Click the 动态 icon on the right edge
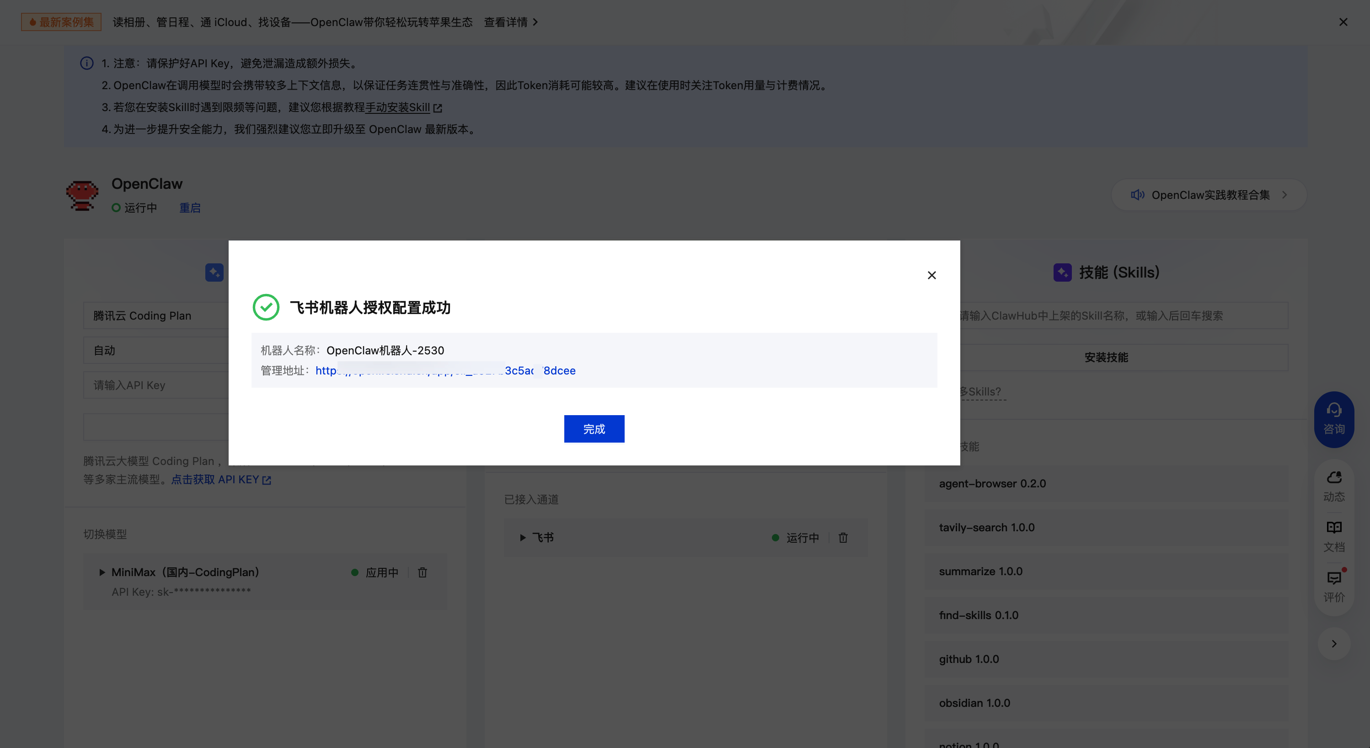The height and width of the screenshot is (748, 1370). pyautogui.click(x=1334, y=484)
